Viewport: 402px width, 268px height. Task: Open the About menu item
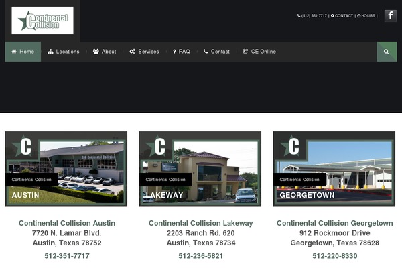tap(105, 52)
